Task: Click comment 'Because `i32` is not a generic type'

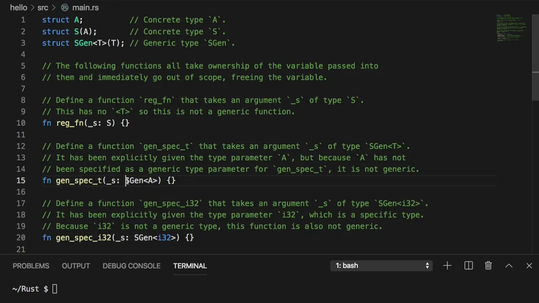Action: point(212,226)
